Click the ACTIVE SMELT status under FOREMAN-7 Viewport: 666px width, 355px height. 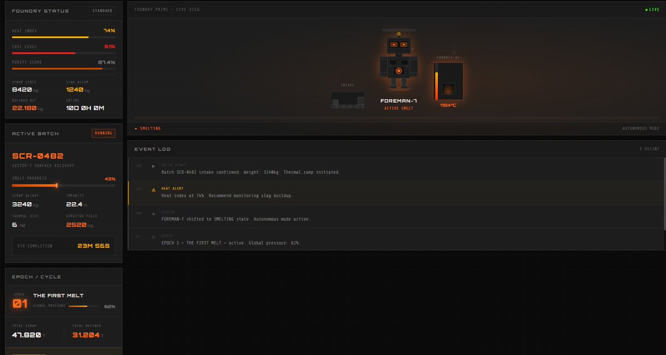point(398,108)
